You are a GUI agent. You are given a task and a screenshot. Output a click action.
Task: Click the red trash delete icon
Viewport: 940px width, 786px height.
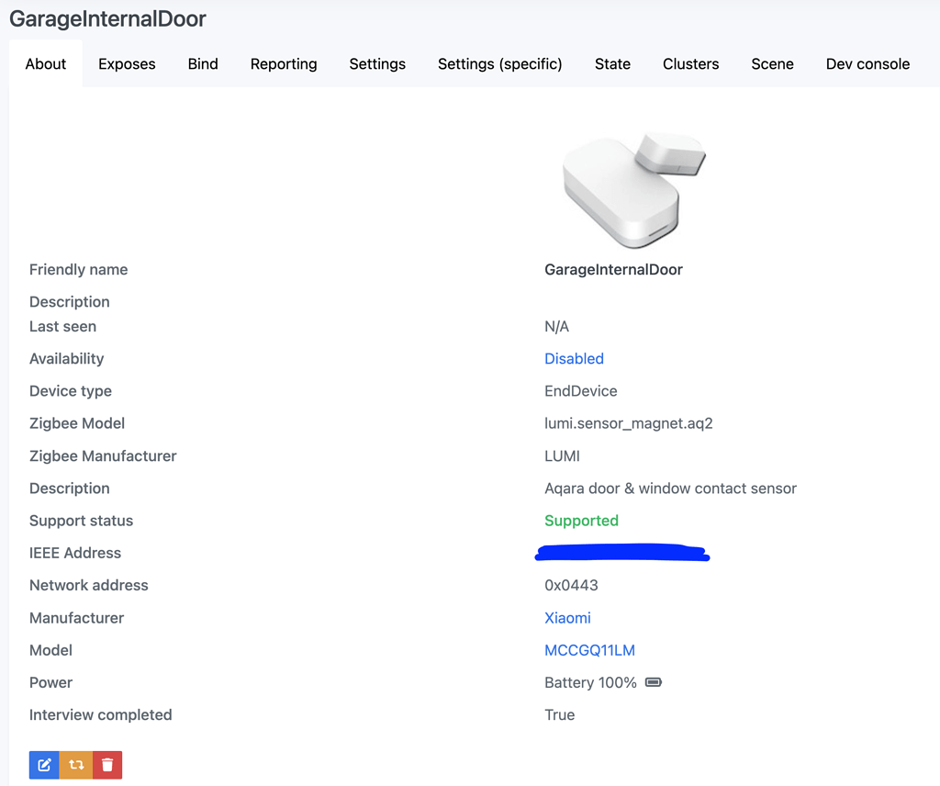pyautogui.click(x=106, y=764)
